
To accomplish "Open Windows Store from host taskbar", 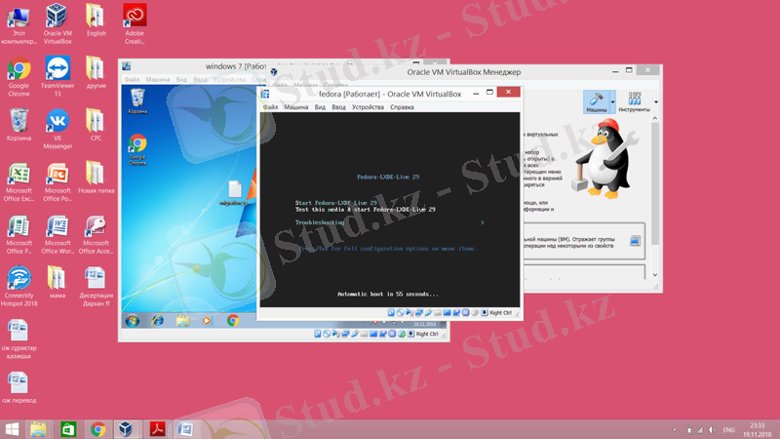I will tap(68, 429).
